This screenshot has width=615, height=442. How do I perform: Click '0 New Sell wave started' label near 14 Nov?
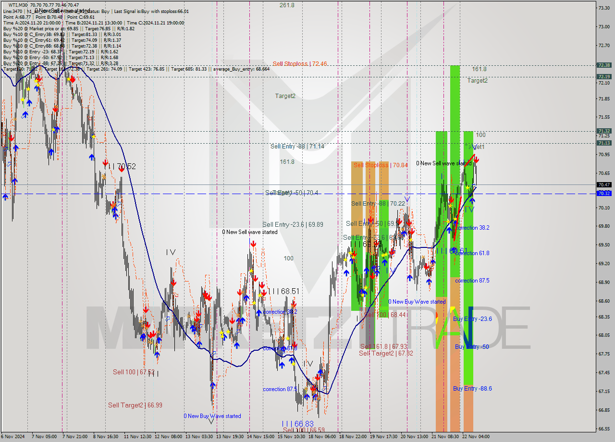[250, 232]
